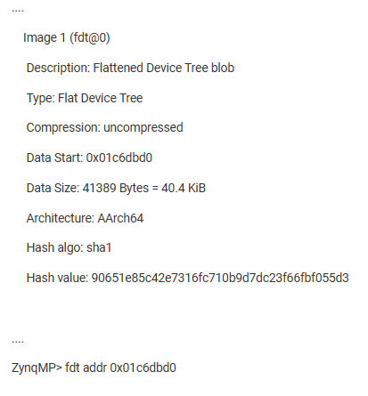368x396 pixels.
Task: Click the 'Type: Flat Device Tree' line
Action: tap(85, 98)
